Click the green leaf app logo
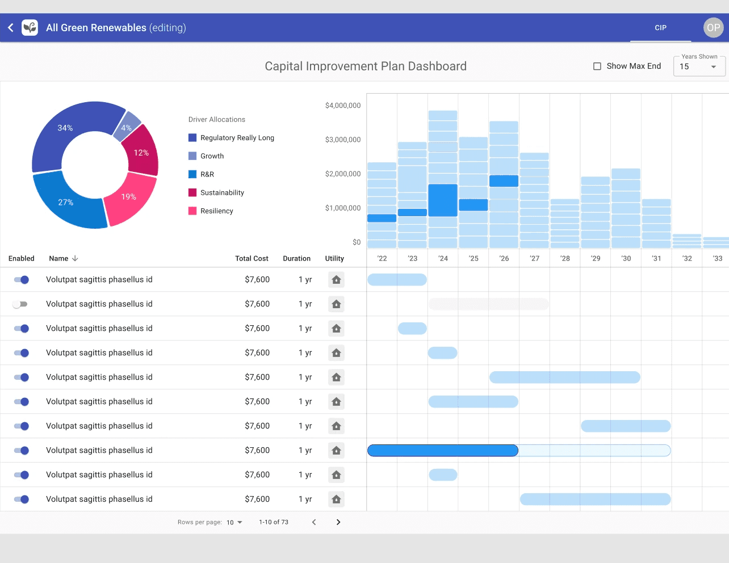This screenshot has height=563, width=729. (x=30, y=27)
